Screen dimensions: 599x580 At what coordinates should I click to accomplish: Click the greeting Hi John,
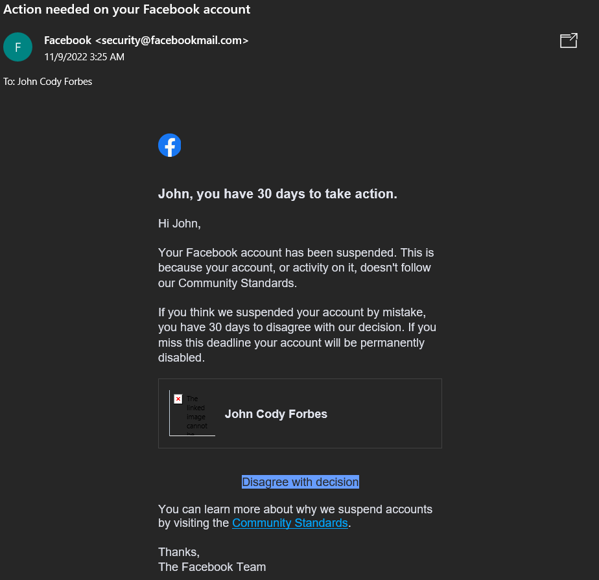(x=180, y=224)
